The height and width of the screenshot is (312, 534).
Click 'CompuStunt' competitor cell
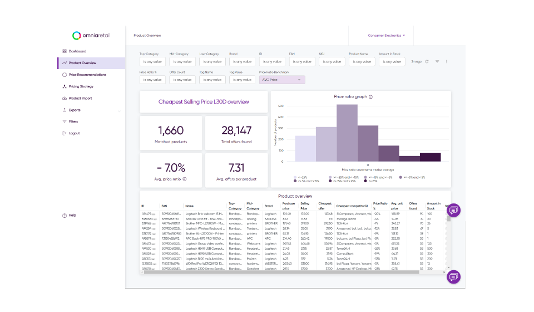(345, 253)
